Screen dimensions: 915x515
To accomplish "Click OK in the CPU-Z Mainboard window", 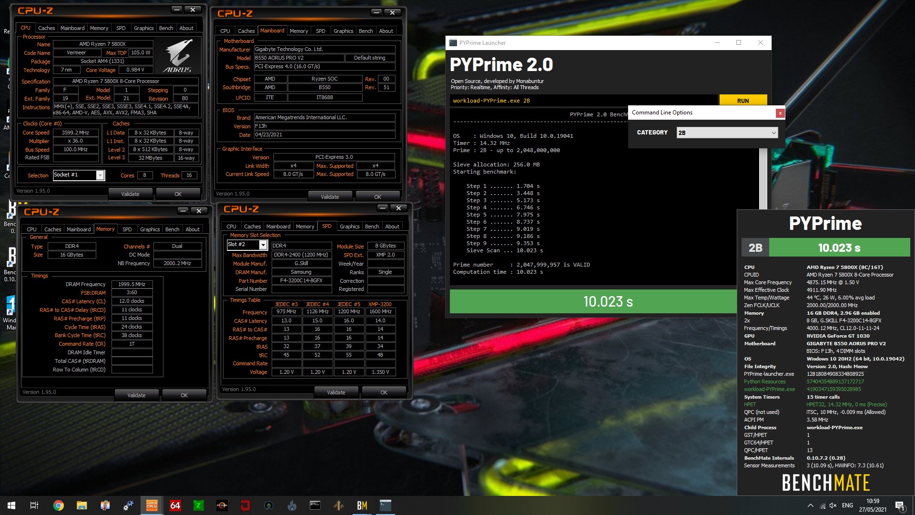I will click(x=377, y=197).
